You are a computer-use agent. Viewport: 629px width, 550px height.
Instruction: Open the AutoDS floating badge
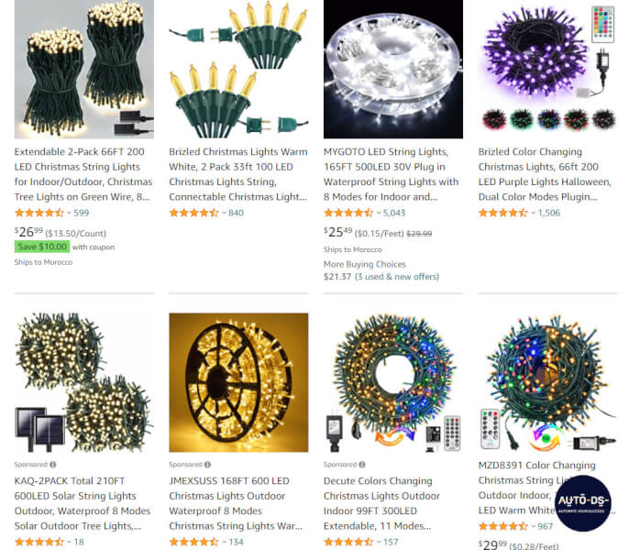coord(583,503)
